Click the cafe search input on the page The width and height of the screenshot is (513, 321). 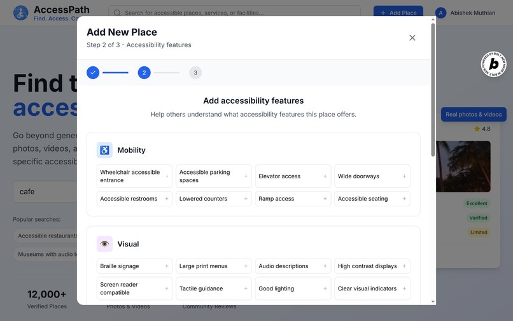pos(45,192)
